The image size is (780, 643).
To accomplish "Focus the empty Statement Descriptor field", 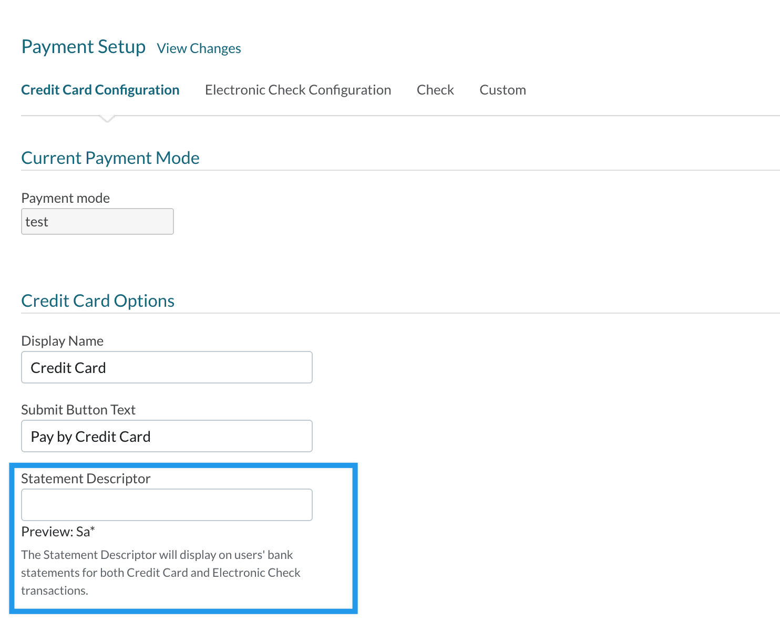I will click(x=167, y=505).
